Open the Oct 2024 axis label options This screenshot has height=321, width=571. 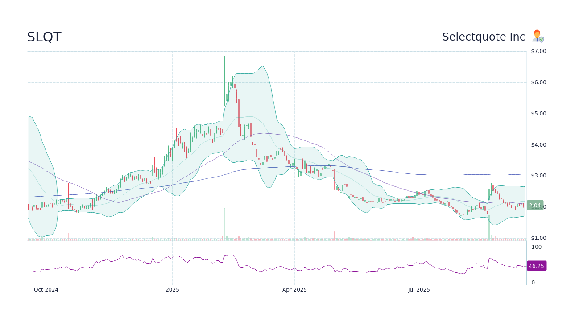[x=46, y=289]
